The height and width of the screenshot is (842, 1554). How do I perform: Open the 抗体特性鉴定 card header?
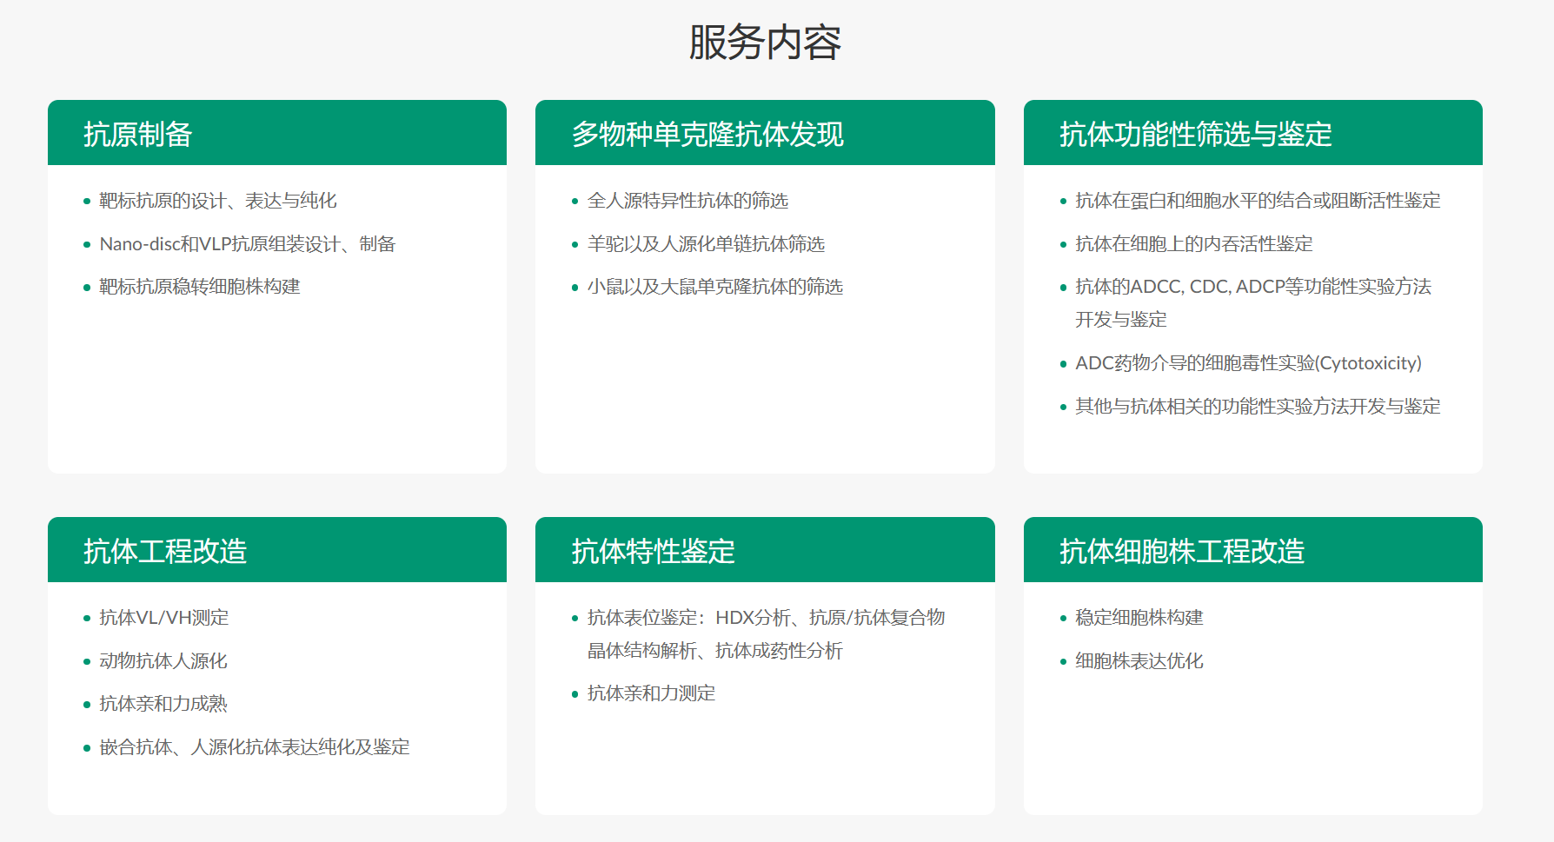[x=653, y=552]
